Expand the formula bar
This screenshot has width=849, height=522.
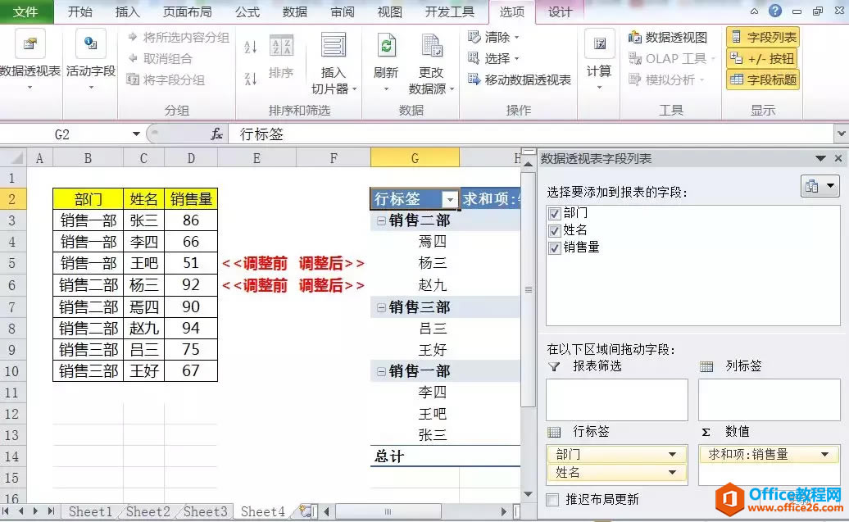point(841,134)
